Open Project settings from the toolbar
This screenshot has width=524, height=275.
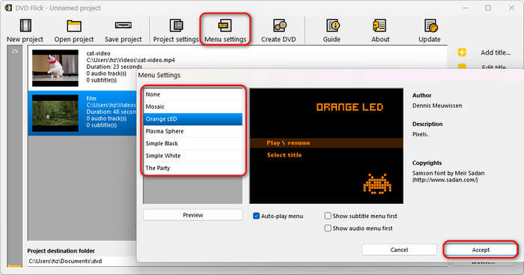176,26
